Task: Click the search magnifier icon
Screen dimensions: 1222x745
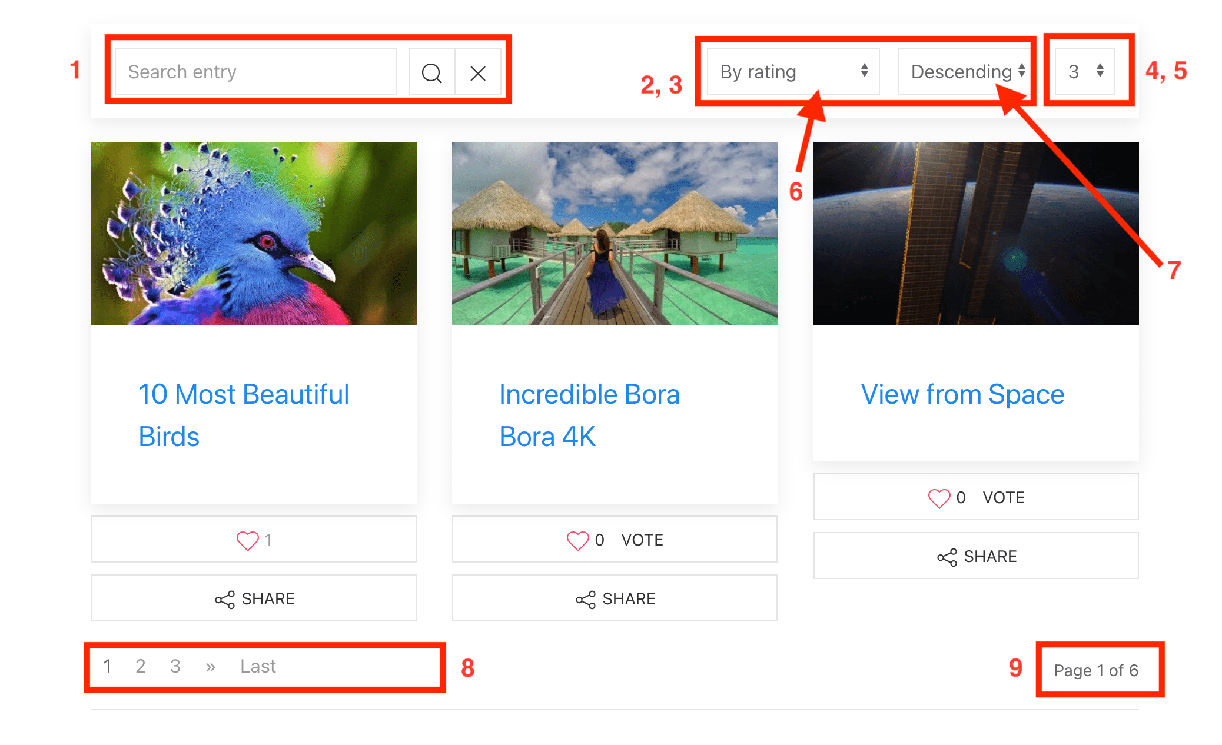Action: [431, 72]
